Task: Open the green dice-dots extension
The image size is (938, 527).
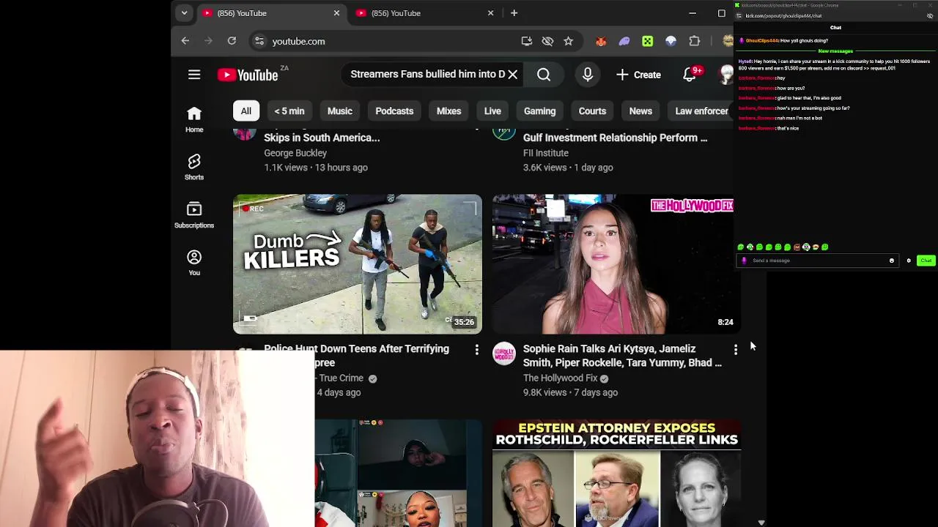Action: (648, 42)
